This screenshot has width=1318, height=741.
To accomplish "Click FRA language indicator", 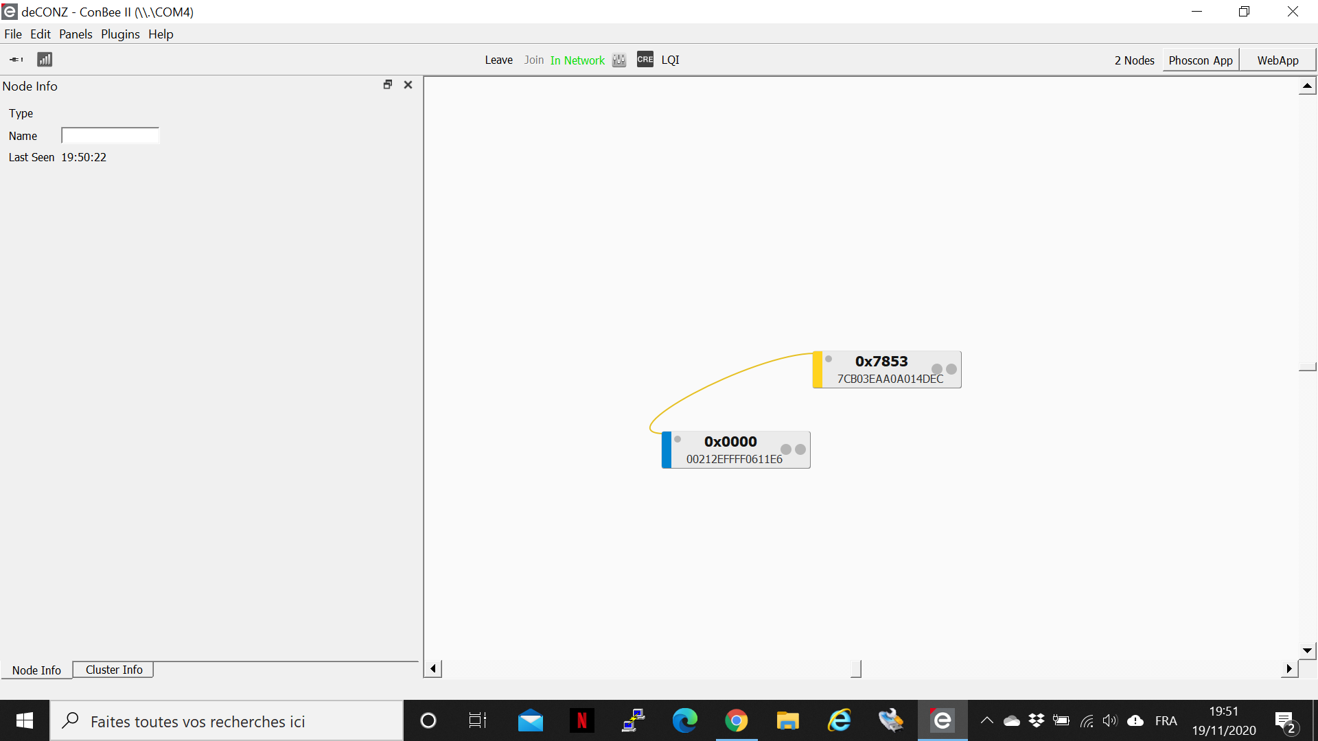I will [1166, 720].
